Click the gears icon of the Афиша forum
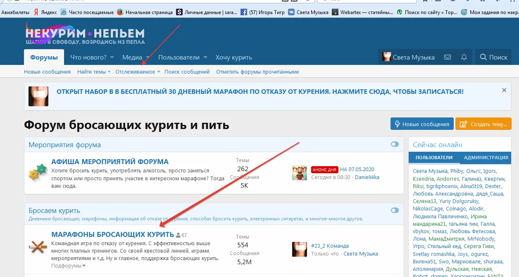Image resolution: width=519 pixels, height=277 pixels. click(38, 172)
